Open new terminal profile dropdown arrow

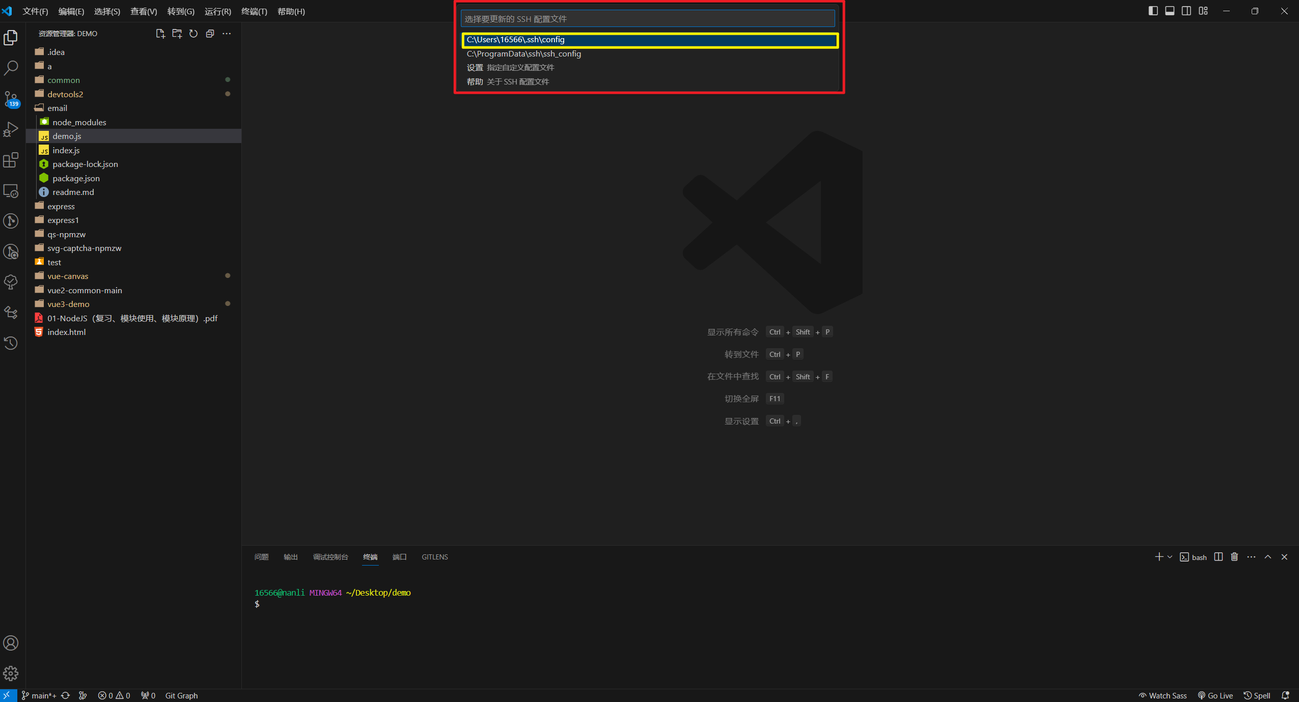[x=1170, y=557]
